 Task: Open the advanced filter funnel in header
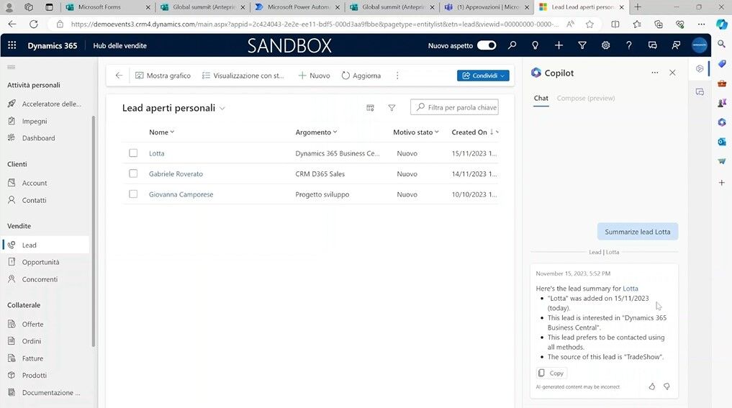tap(582, 45)
